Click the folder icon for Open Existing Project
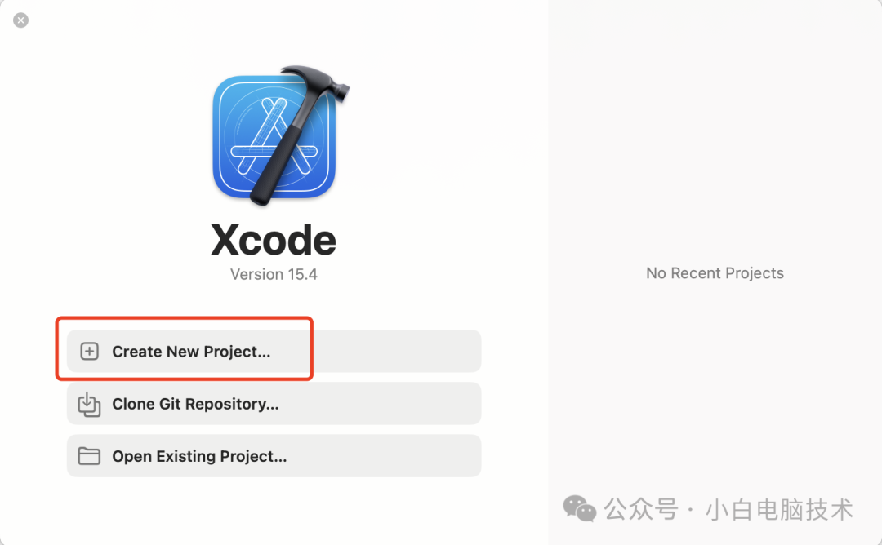The width and height of the screenshot is (882, 545). 90,456
